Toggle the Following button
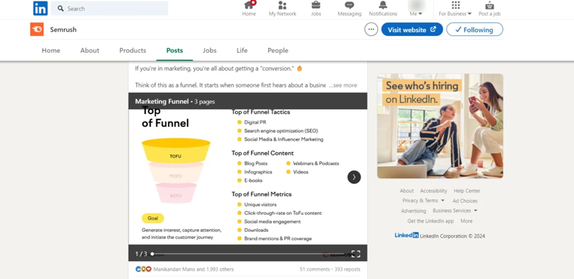 click(x=474, y=30)
